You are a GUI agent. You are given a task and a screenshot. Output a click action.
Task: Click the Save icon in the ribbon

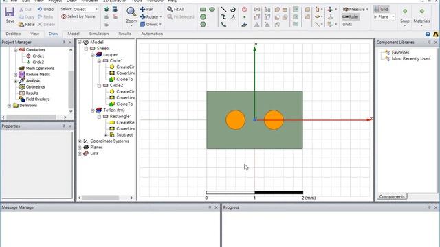pyautogui.click(x=10, y=12)
